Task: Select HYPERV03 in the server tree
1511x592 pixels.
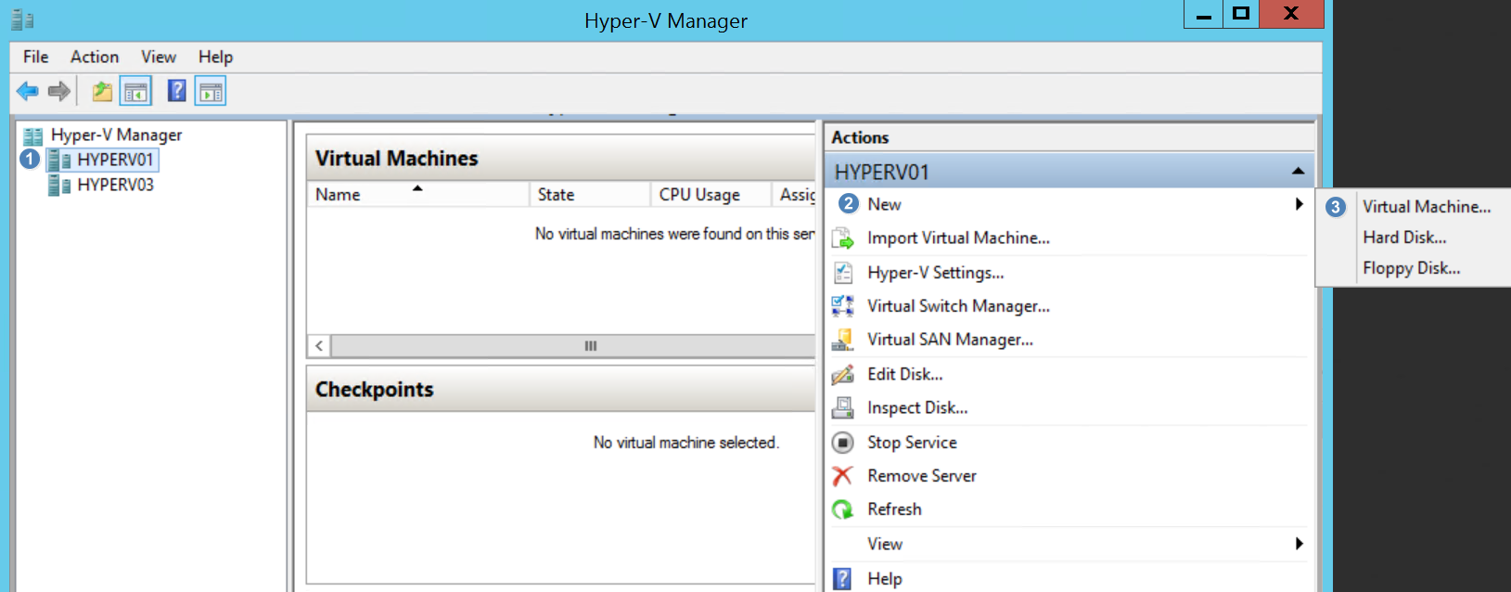Action: pos(115,185)
